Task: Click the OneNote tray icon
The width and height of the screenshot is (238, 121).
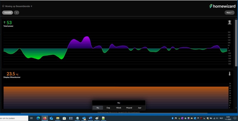Action: (182, 118)
